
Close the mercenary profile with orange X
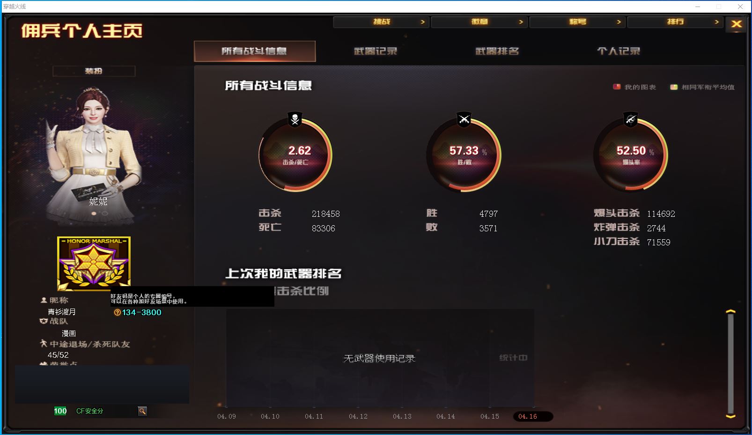(x=736, y=24)
